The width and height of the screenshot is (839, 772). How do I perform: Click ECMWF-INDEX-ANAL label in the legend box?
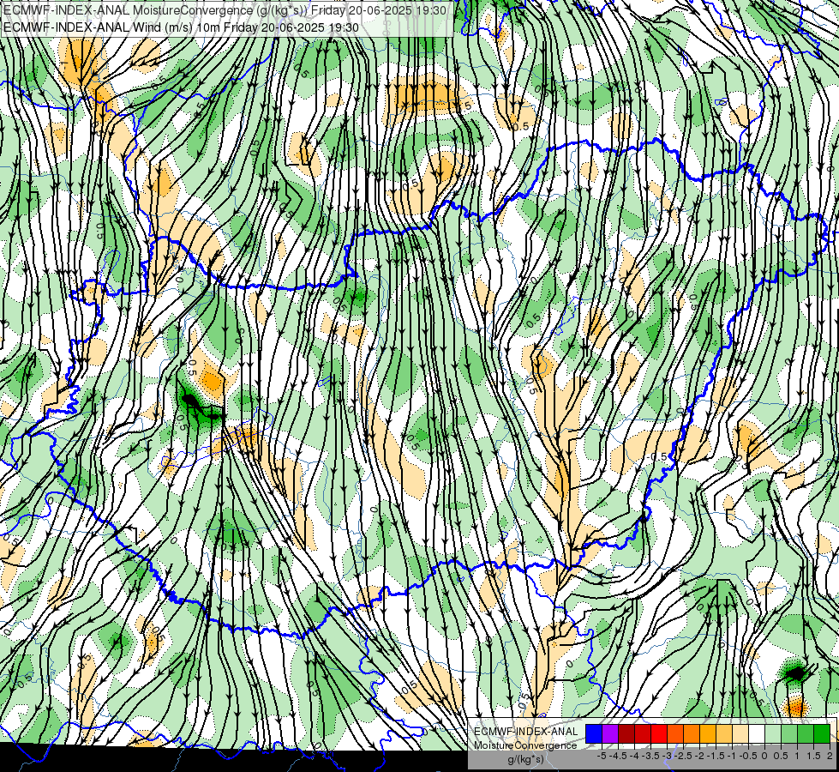pos(526,732)
